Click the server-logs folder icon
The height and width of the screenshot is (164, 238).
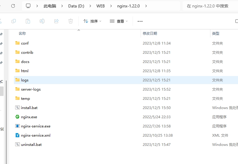click(18, 89)
